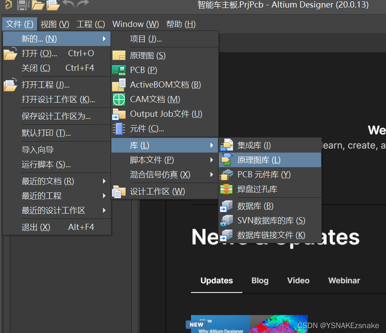Open the 文件 (F) menu

tap(20, 24)
